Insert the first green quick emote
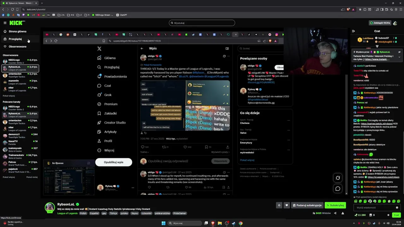The width and height of the screenshot is (404, 227). (356, 201)
